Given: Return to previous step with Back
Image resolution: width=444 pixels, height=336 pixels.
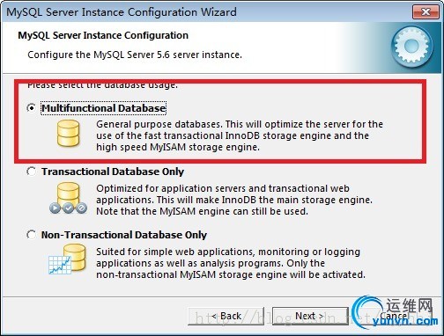Looking at the screenshot, I should coord(226,316).
